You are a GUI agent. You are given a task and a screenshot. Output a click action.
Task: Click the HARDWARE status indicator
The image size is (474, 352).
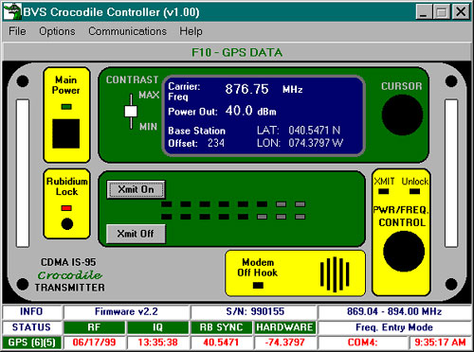click(284, 327)
